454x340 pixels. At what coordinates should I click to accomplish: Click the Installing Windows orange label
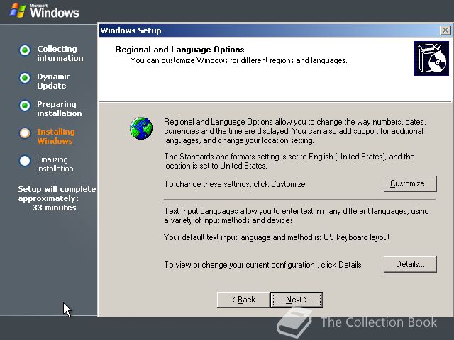click(x=56, y=136)
